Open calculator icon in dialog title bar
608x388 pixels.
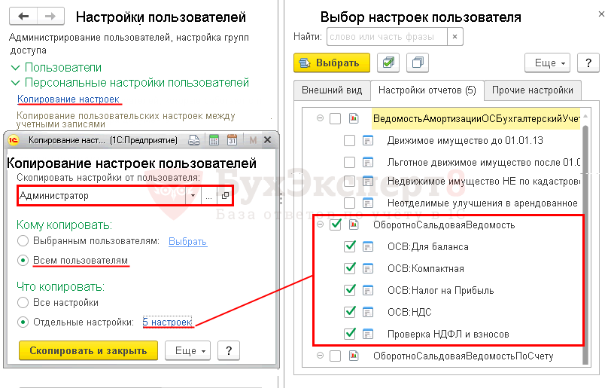(x=213, y=140)
